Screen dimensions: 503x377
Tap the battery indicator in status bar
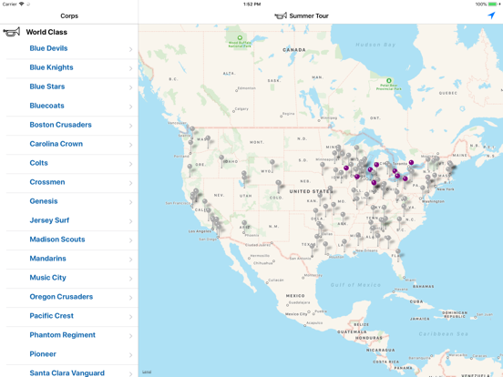pyautogui.click(x=492, y=5)
